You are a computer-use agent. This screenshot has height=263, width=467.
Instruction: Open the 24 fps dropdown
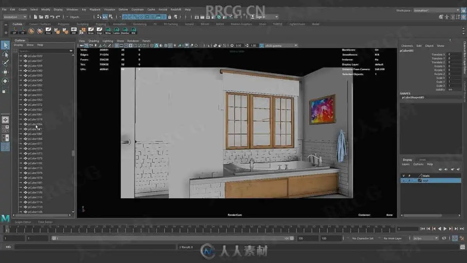425,238
